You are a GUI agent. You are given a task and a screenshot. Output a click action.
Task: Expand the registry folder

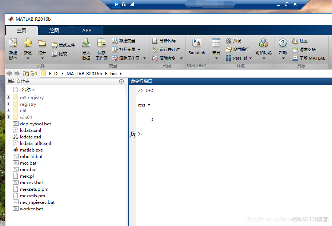(8, 104)
